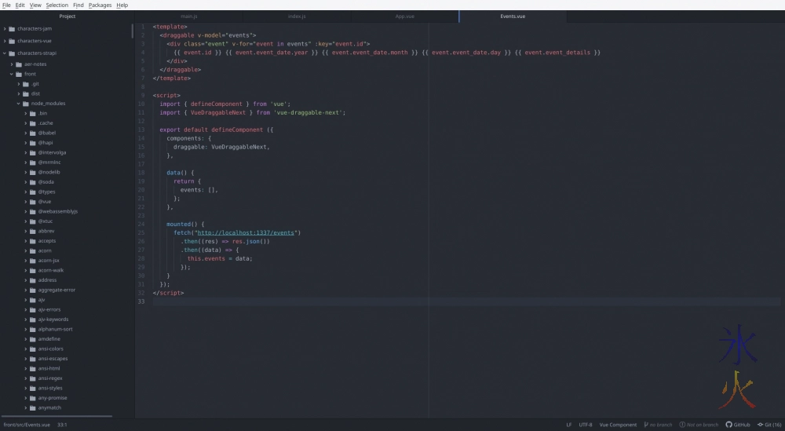Click the @vue folder icon
This screenshot has width=785, height=431.
tap(32, 202)
